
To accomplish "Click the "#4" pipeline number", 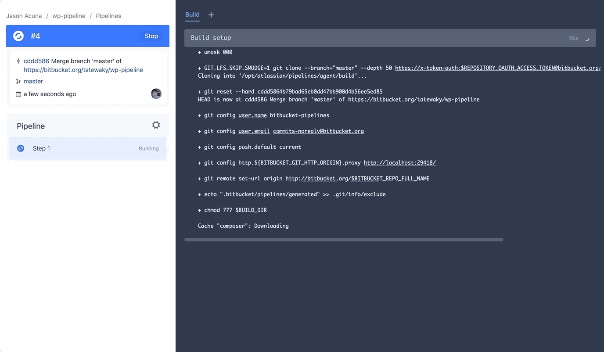I will point(36,36).
